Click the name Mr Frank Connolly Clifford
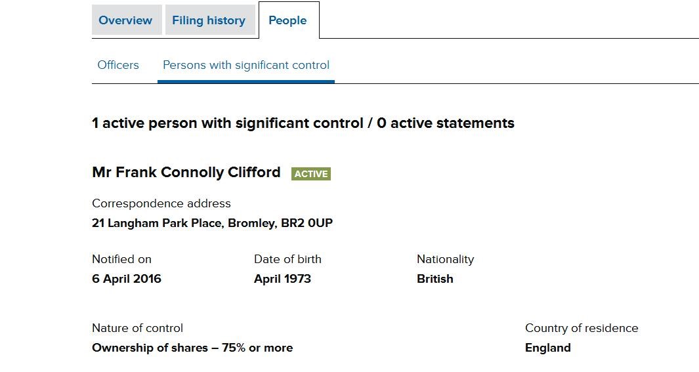 tap(186, 173)
